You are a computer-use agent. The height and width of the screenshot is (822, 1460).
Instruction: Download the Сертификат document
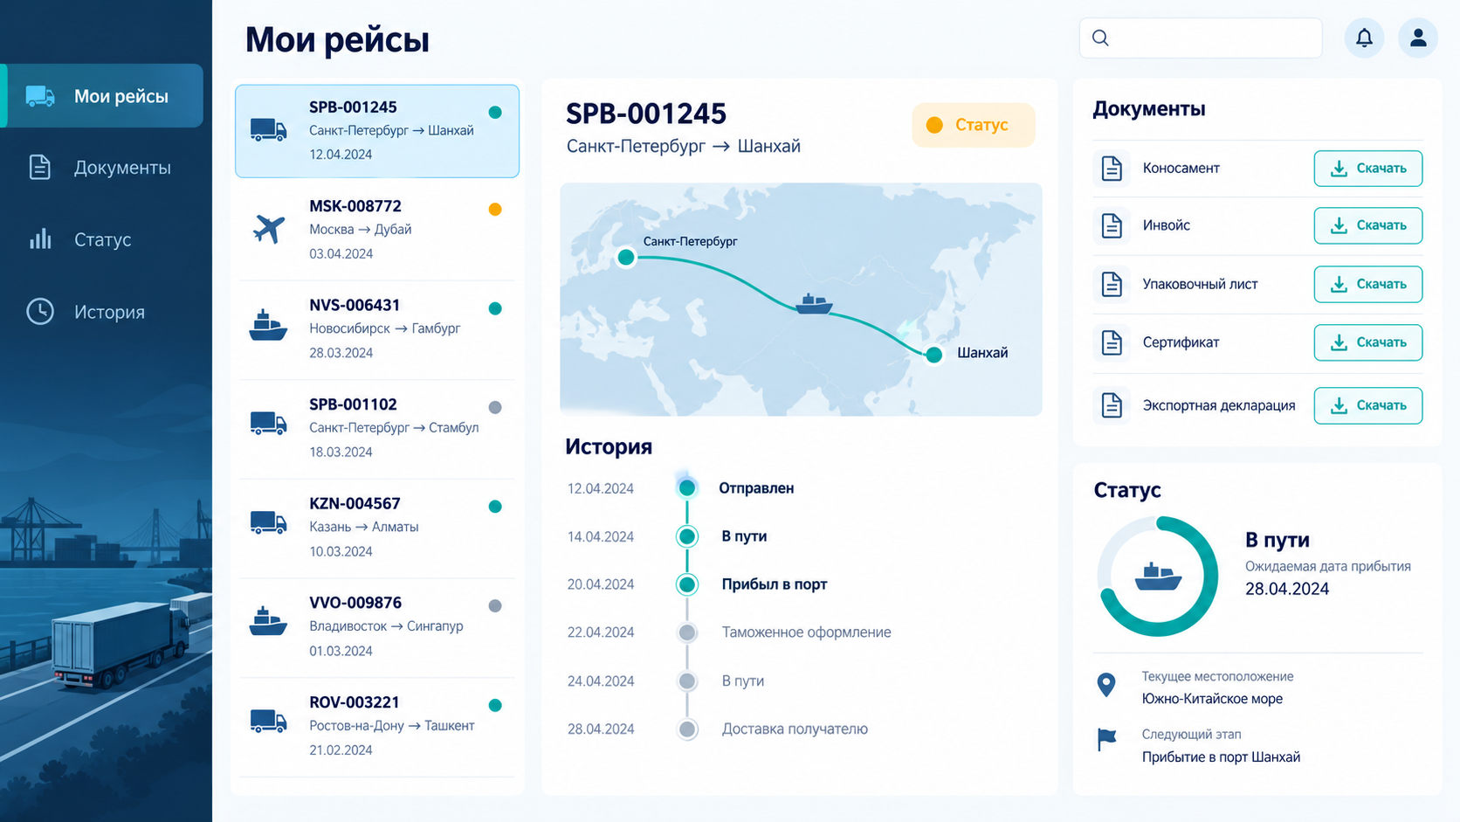click(x=1368, y=342)
